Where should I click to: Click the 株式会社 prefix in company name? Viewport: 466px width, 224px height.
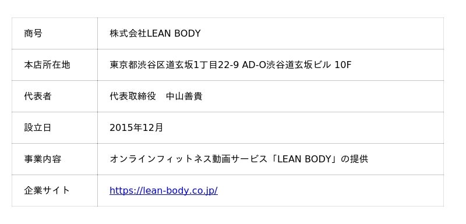(128, 34)
